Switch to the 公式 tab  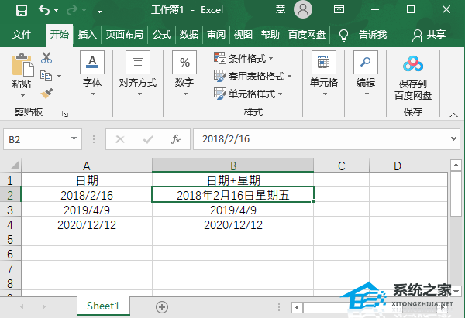click(x=162, y=35)
